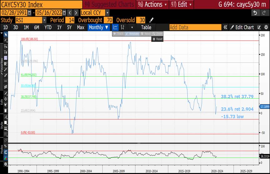Click the Edit Chart button
The image size is (270, 174).
pos(242,27)
